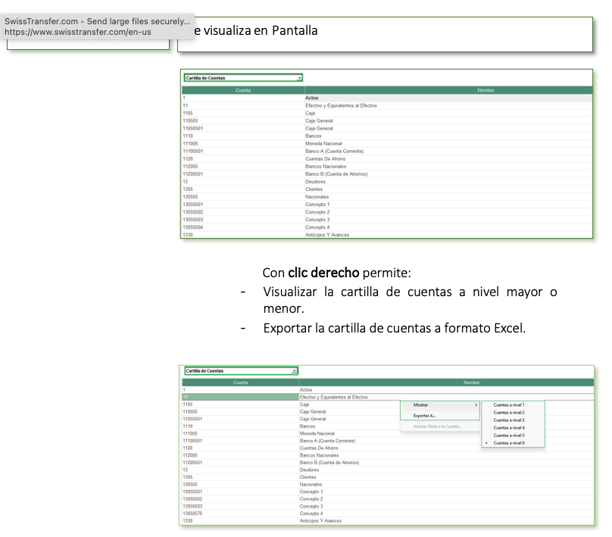Viewport: 612px width, 537px height.
Task: Select 'Banco A (Cuenta Corriente)' in the upper table
Action: pos(335,151)
